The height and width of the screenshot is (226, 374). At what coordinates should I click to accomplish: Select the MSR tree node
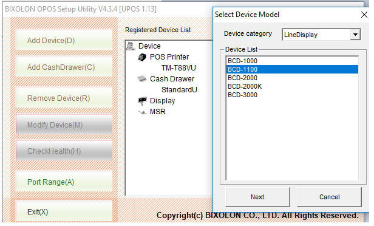tap(158, 112)
